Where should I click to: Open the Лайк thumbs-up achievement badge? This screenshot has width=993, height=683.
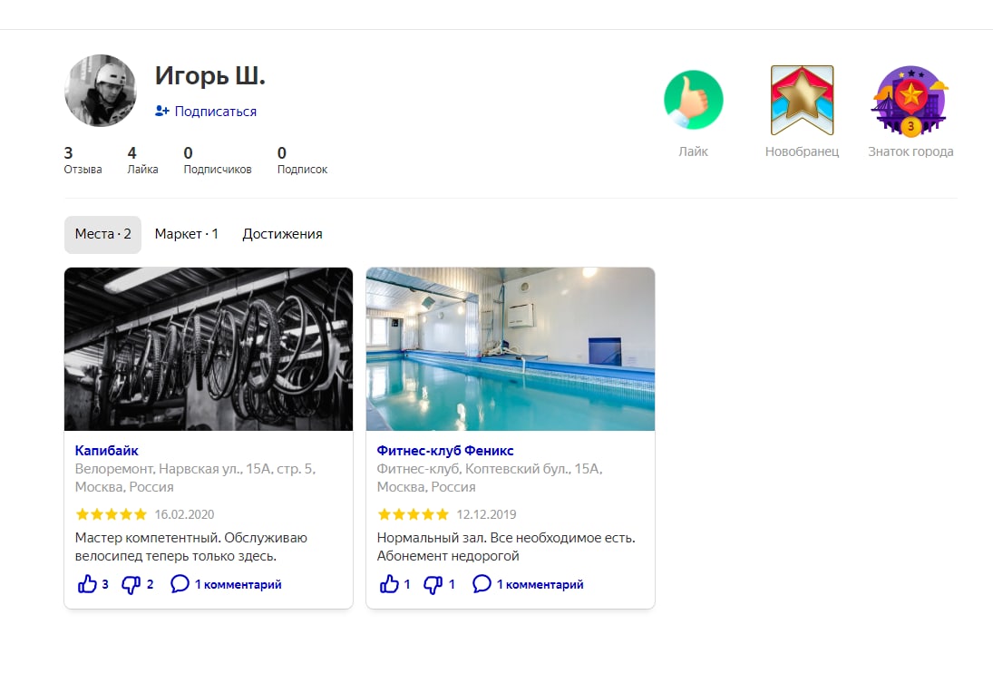[x=694, y=100]
